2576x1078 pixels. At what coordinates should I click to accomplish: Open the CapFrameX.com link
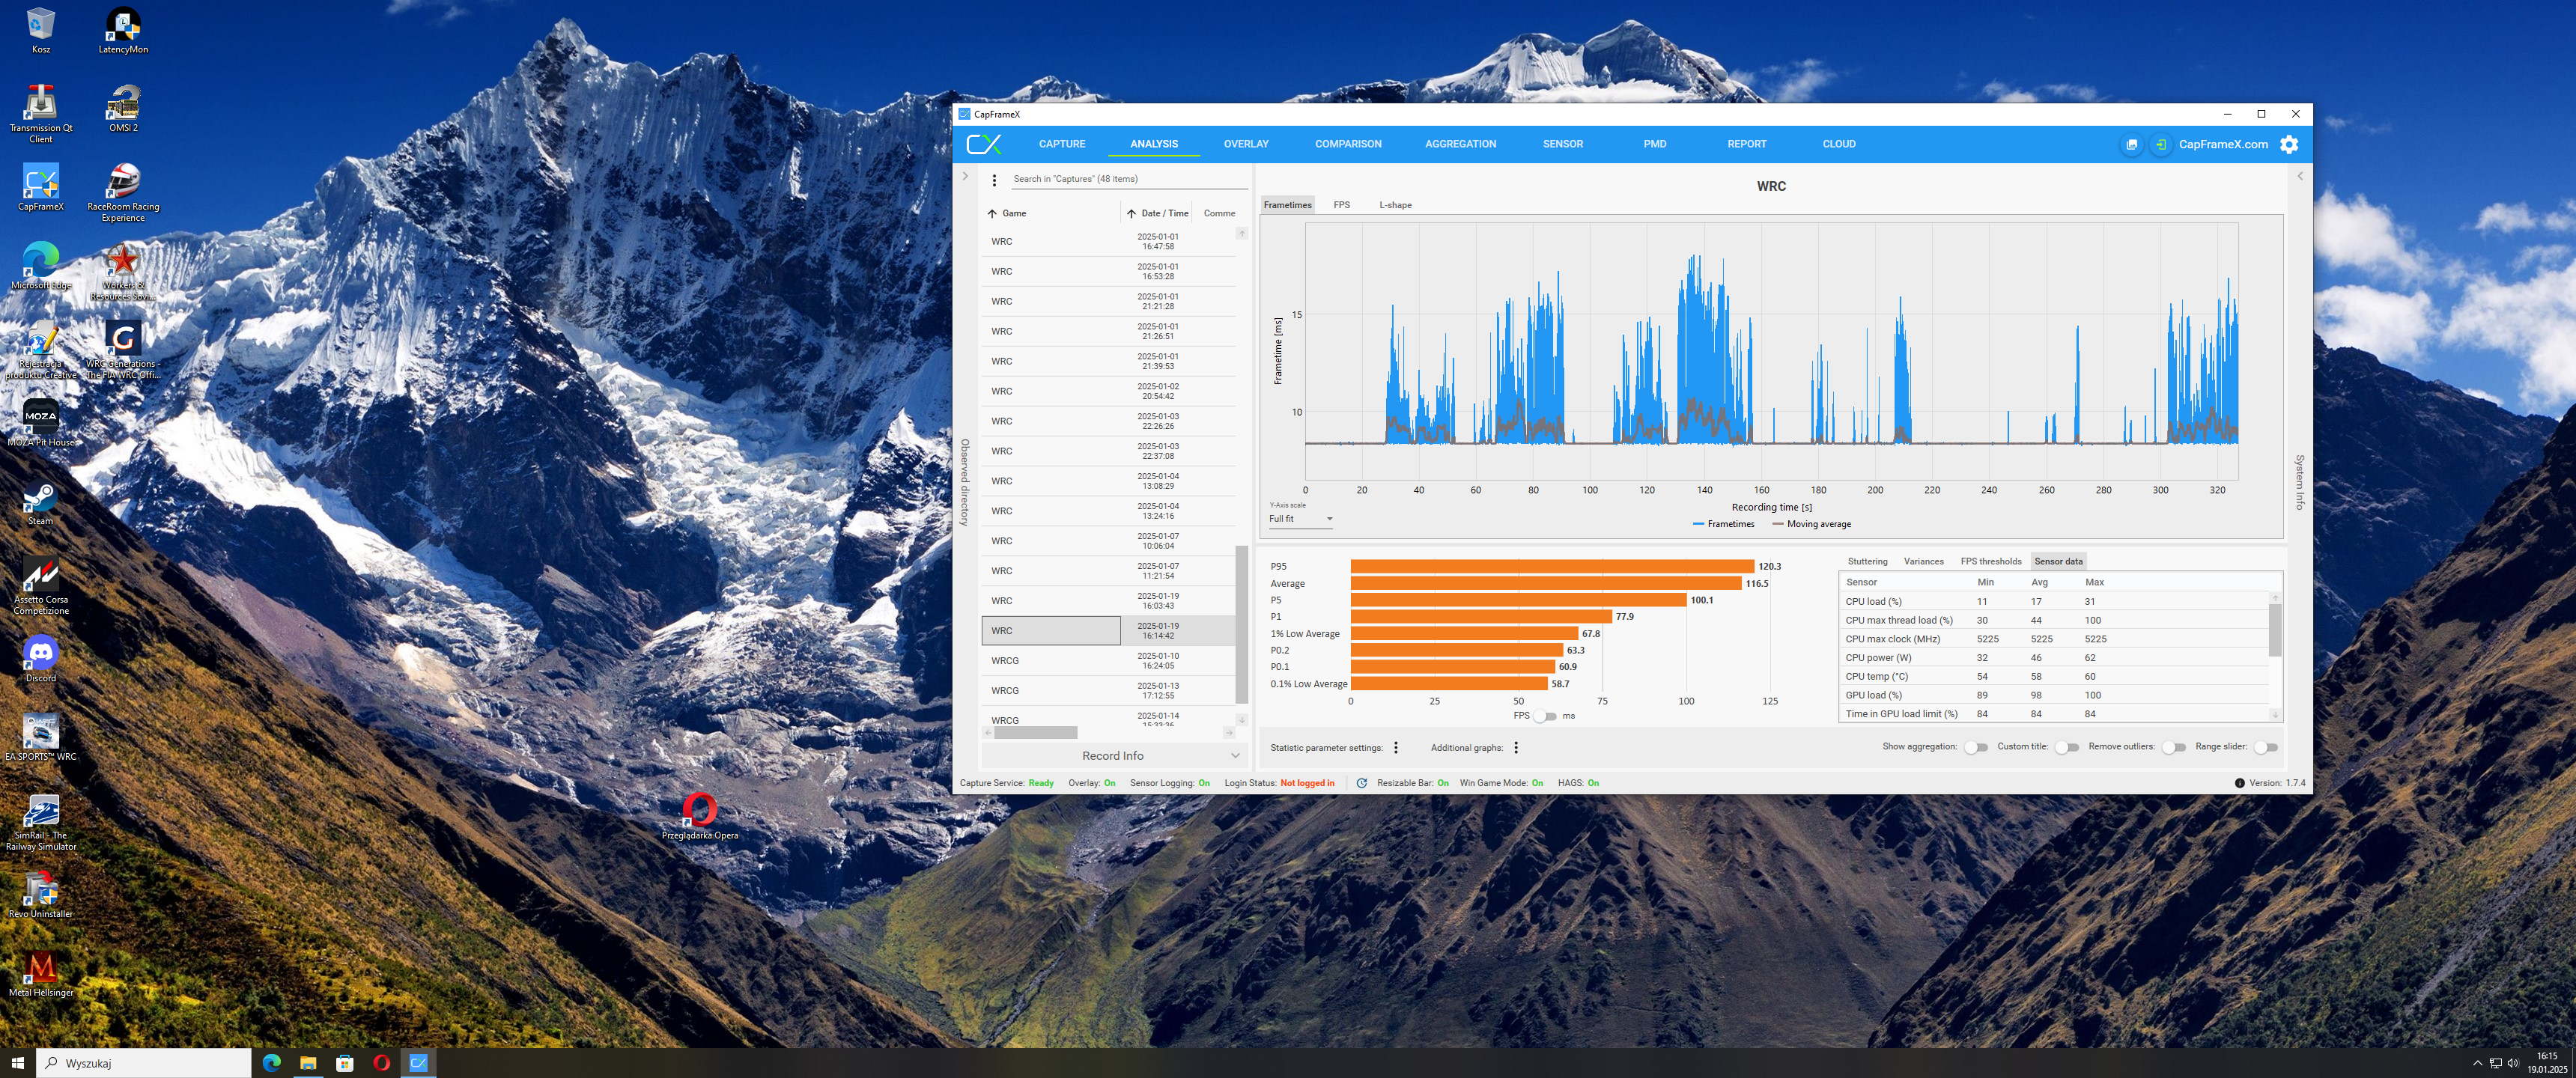2223,144
